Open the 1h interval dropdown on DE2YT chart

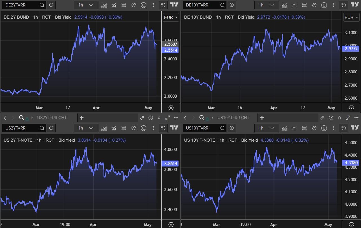coord(86,5)
